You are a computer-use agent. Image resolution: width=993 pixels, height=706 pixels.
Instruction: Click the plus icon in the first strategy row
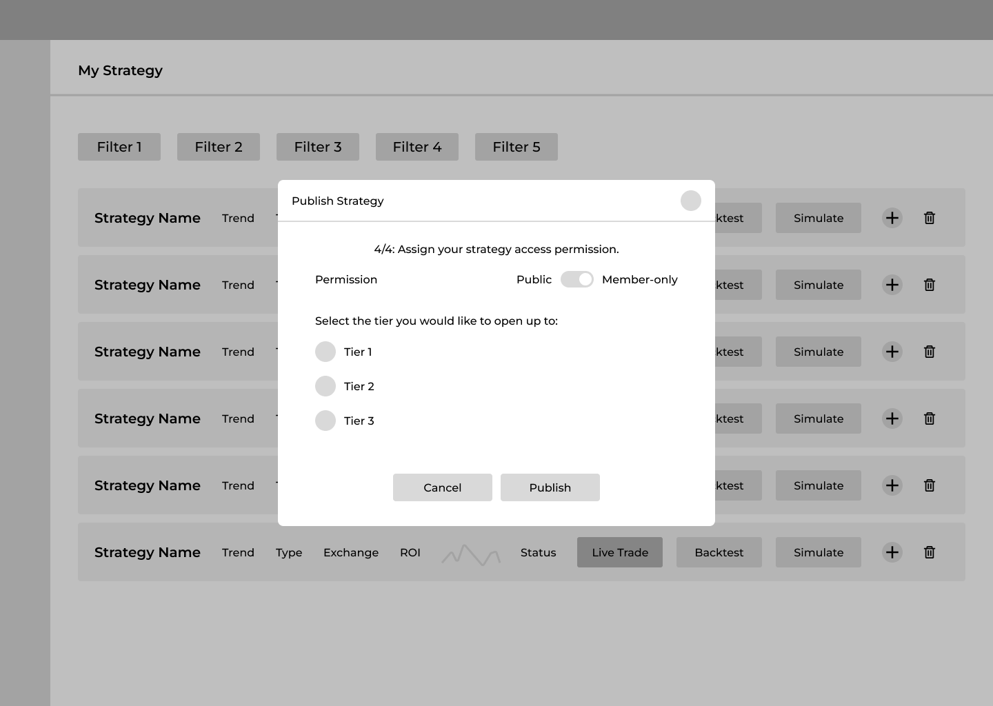(x=892, y=218)
